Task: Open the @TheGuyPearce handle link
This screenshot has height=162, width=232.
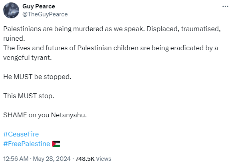Action: coord(45,14)
